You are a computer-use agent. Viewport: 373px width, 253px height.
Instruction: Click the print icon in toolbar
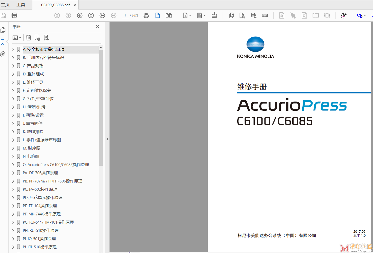tap(14, 15)
